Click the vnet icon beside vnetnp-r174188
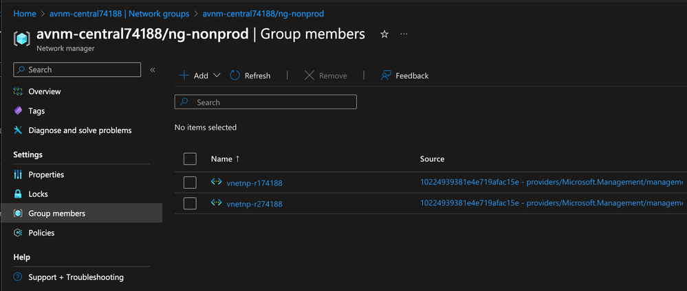687x291 pixels. click(x=217, y=182)
